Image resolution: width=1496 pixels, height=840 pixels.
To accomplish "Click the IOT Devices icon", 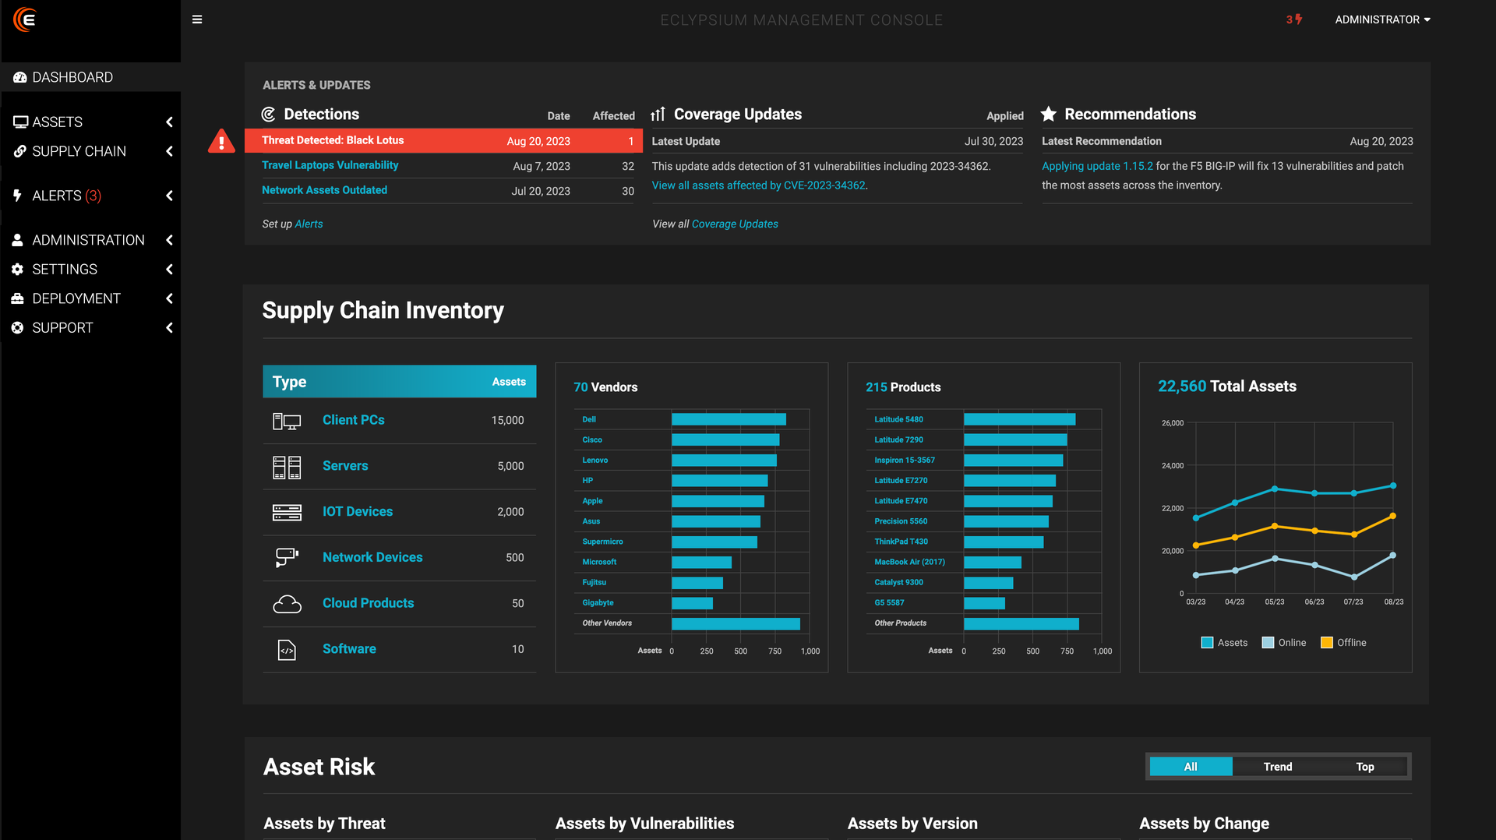I will pyautogui.click(x=287, y=512).
